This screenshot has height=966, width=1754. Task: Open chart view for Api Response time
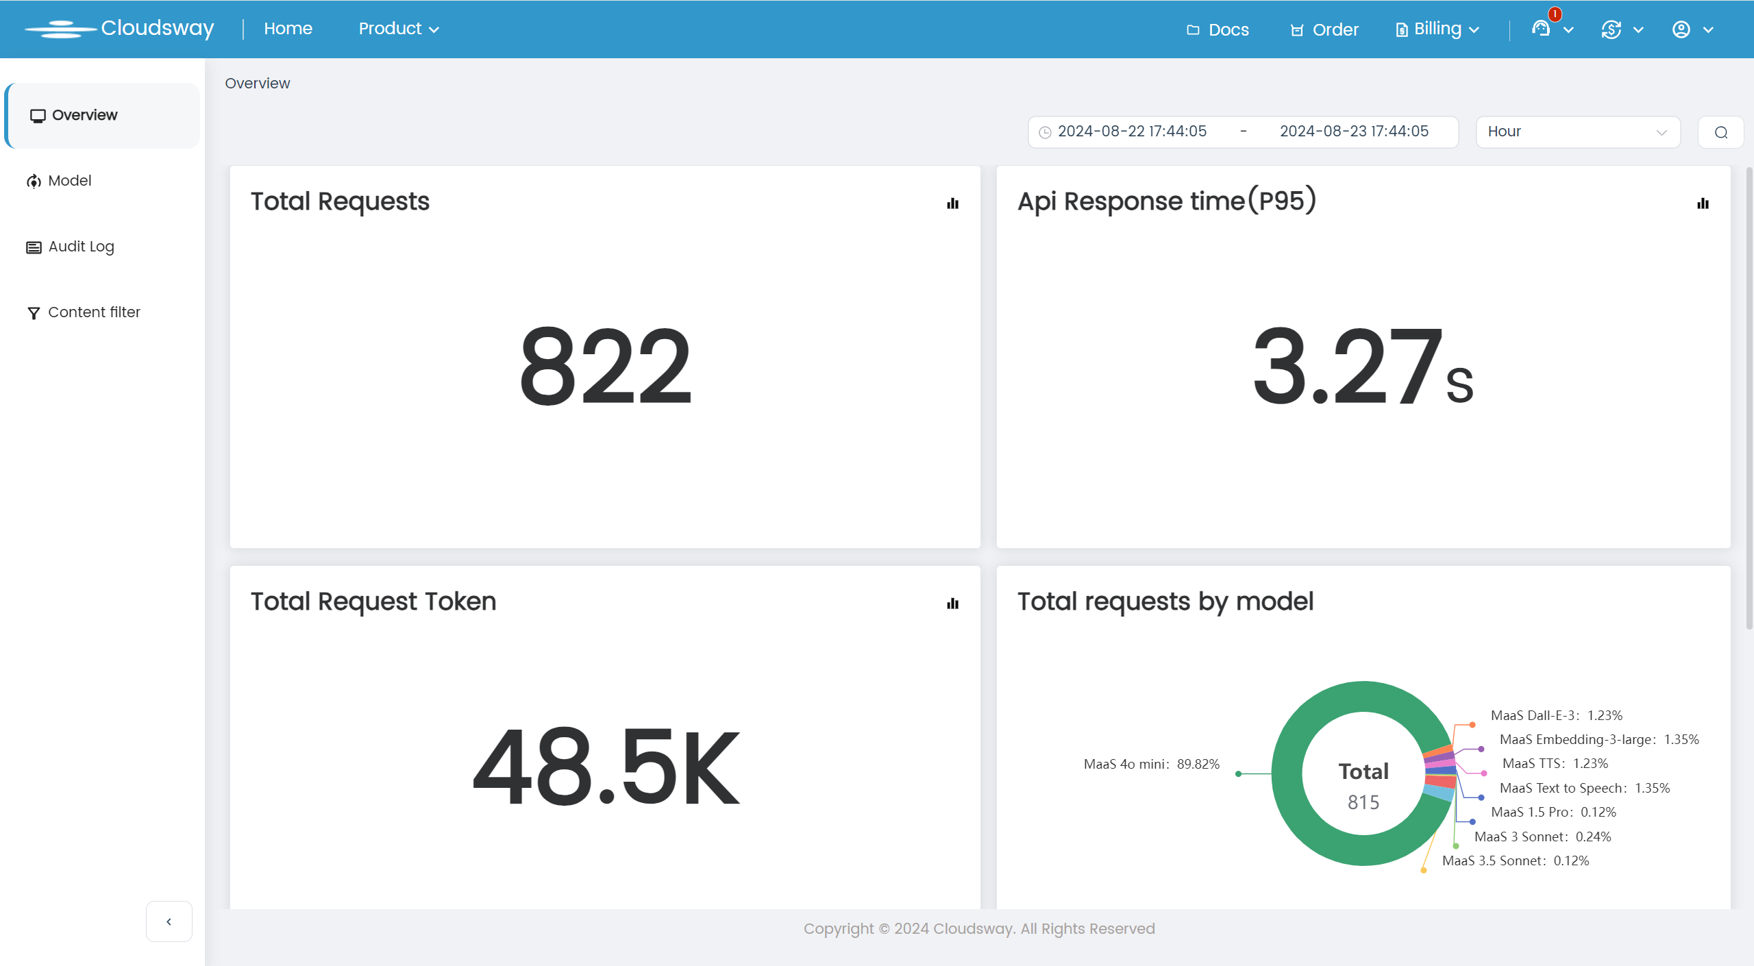click(x=1703, y=203)
